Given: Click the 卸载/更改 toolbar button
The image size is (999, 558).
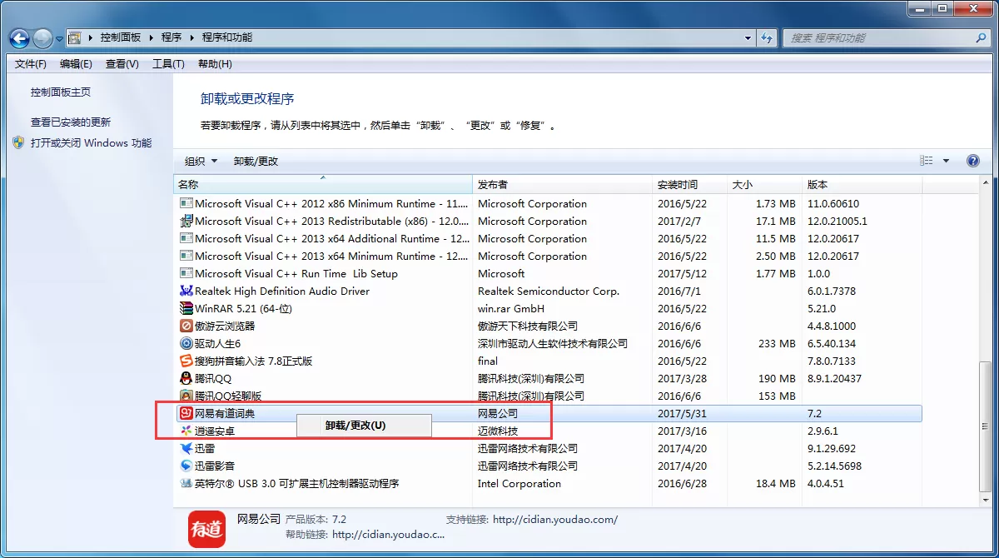Looking at the screenshot, I should [256, 161].
